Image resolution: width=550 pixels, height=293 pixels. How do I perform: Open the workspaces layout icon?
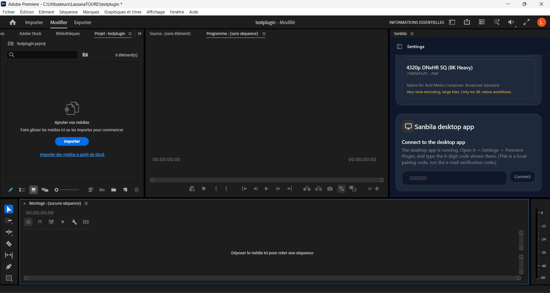pyautogui.click(x=452, y=22)
